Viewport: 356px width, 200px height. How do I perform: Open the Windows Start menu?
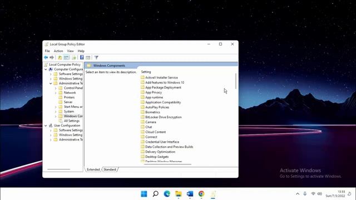(x=144, y=194)
